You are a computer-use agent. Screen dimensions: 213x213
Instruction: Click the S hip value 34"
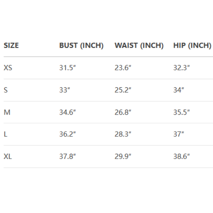point(179,90)
